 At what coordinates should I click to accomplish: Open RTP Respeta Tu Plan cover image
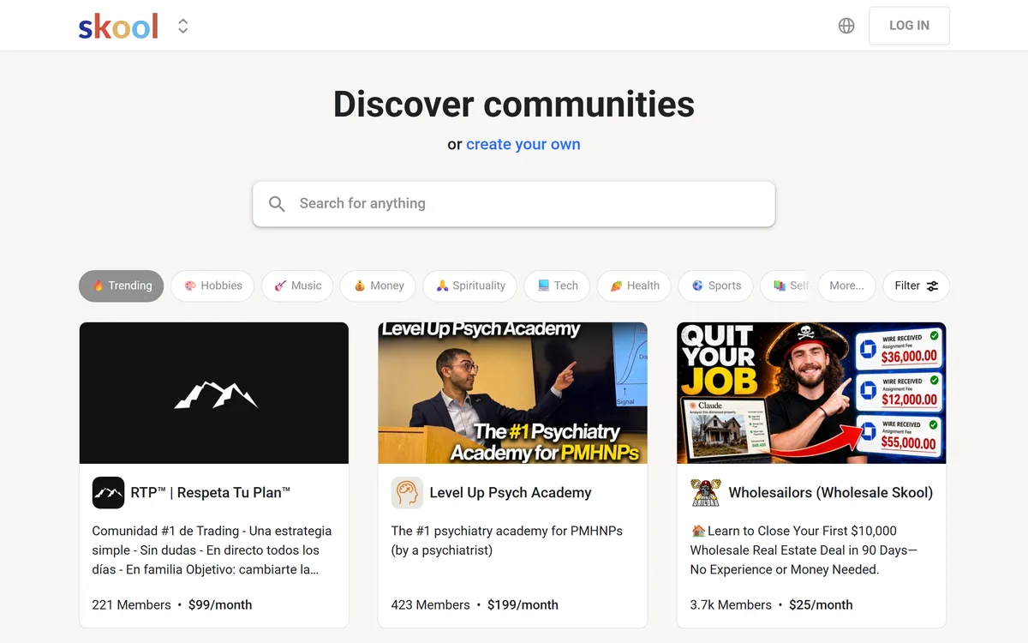tap(214, 393)
